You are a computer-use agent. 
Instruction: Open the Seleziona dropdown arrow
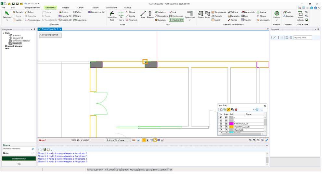coord(7,20)
